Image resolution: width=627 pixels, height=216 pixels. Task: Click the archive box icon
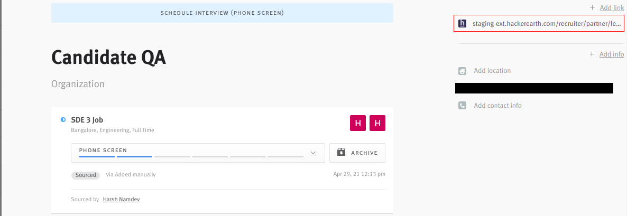341,153
